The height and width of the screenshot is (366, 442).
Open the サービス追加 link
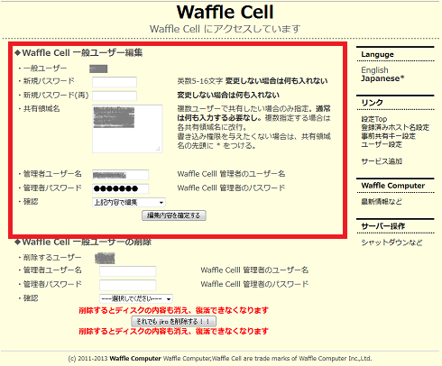[382, 161]
